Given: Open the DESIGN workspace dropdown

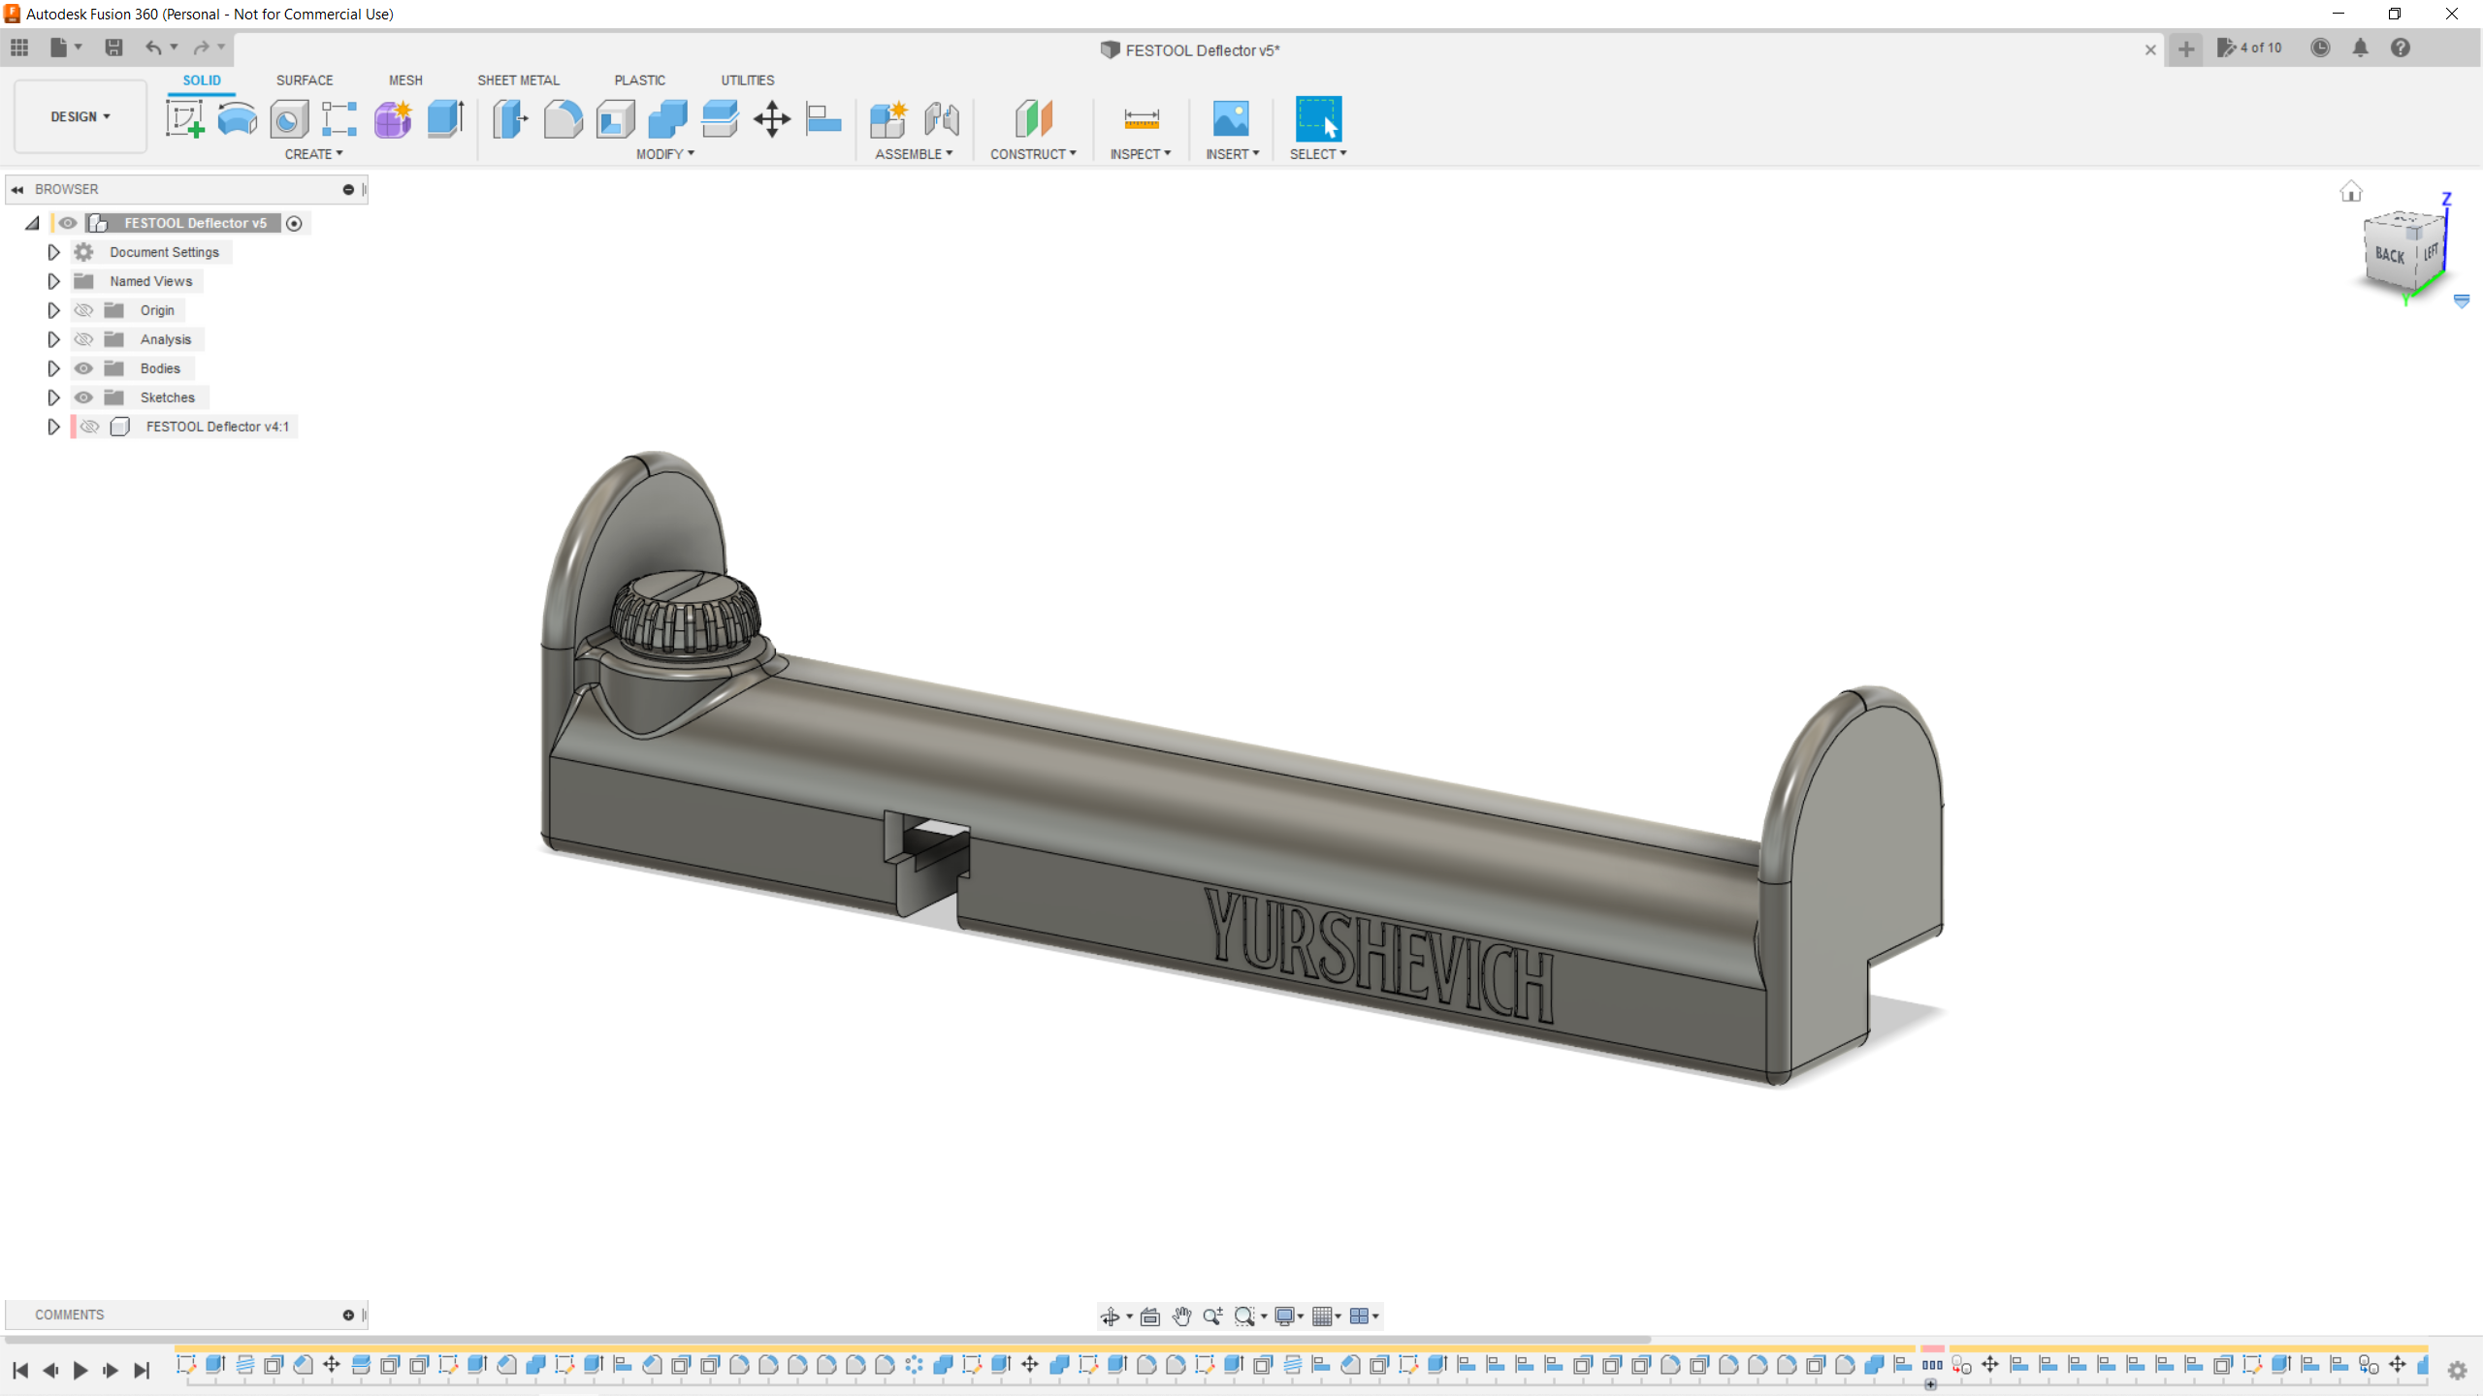Looking at the screenshot, I should coord(81,116).
